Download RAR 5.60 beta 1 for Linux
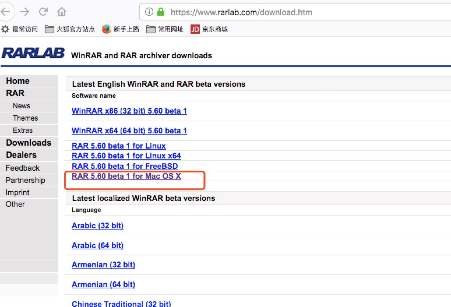 [x=119, y=146]
